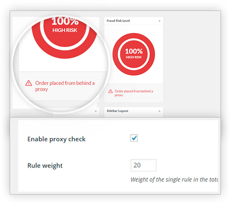Click the small 100% High Risk gauge
The width and height of the screenshot is (241, 211).
[134, 54]
